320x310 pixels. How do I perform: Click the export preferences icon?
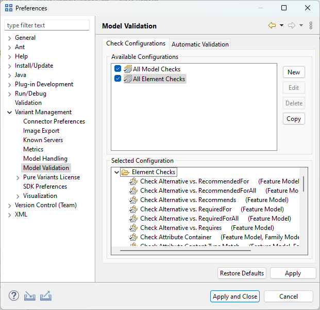coord(45,296)
